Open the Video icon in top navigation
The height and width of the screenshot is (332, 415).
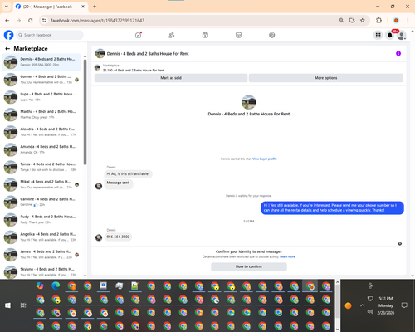[x=205, y=35]
